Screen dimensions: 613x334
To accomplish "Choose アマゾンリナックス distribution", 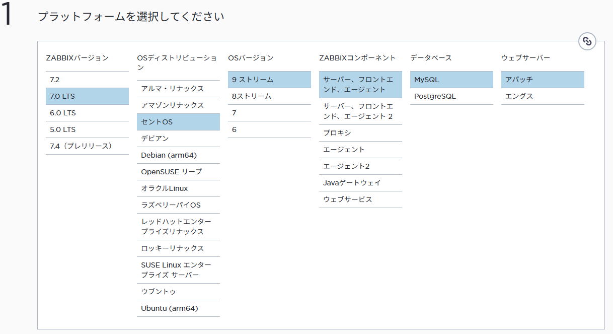I will [x=178, y=105].
